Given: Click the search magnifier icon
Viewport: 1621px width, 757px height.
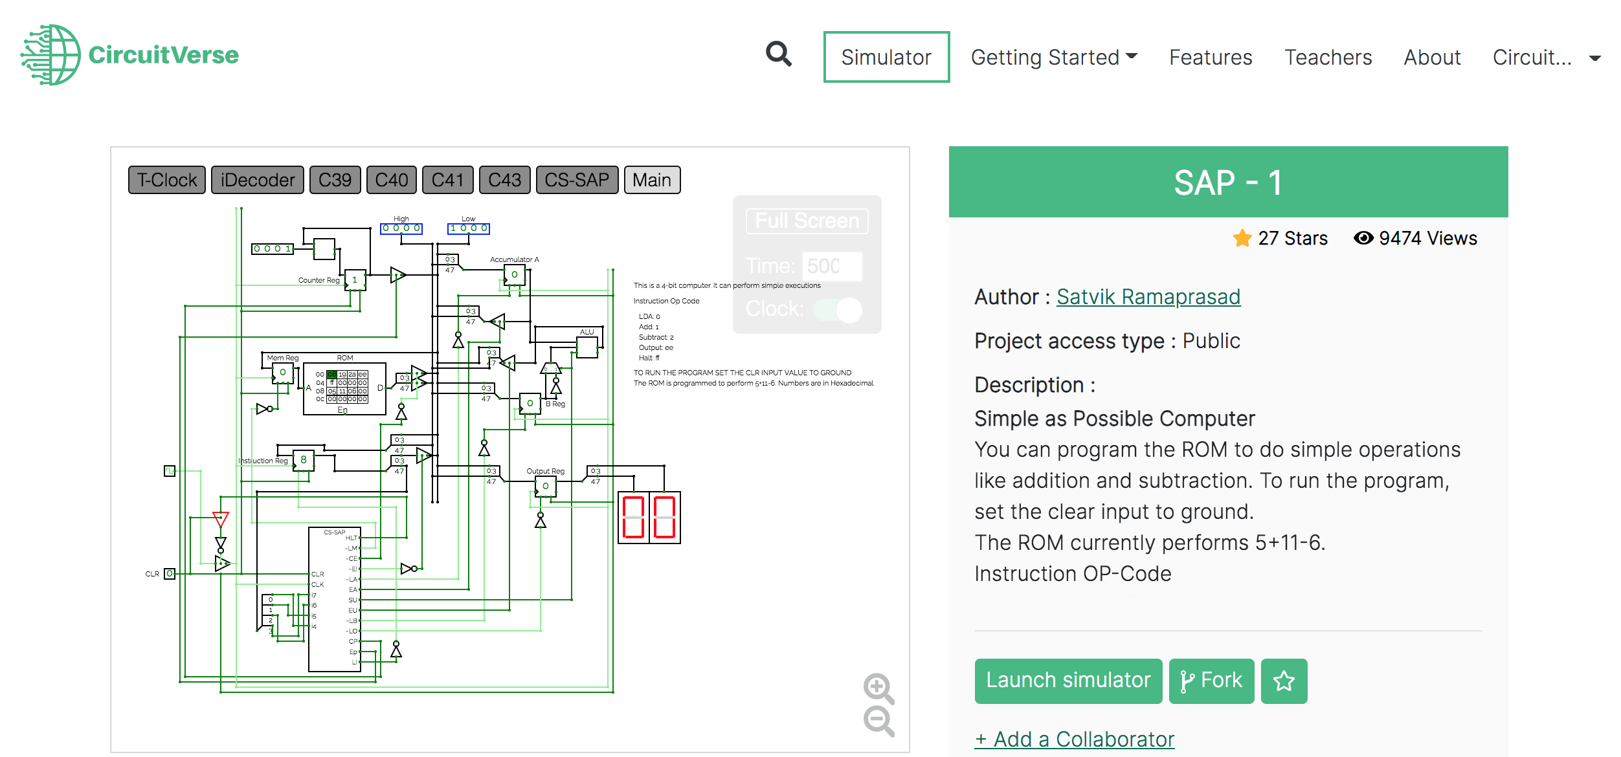Looking at the screenshot, I should click(778, 54).
